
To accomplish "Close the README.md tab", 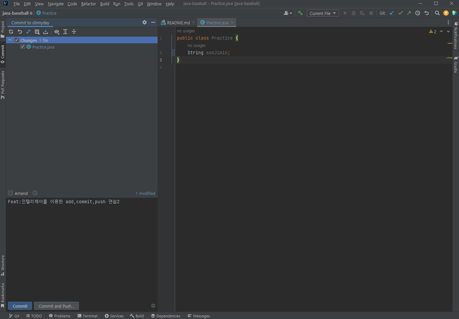I will (x=194, y=22).
